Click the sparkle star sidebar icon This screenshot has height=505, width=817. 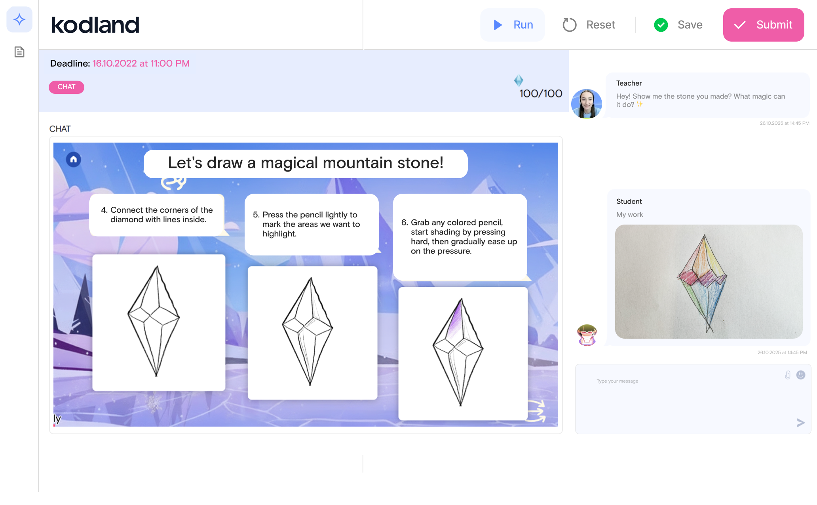(19, 19)
